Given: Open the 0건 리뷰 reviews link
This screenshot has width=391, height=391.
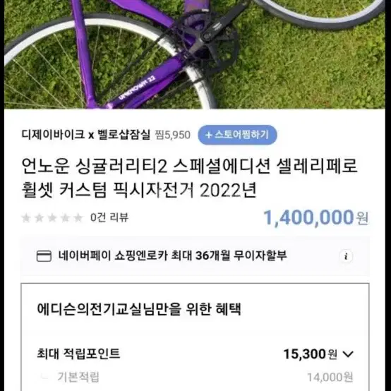Looking at the screenshot, I should click(109, 217).
